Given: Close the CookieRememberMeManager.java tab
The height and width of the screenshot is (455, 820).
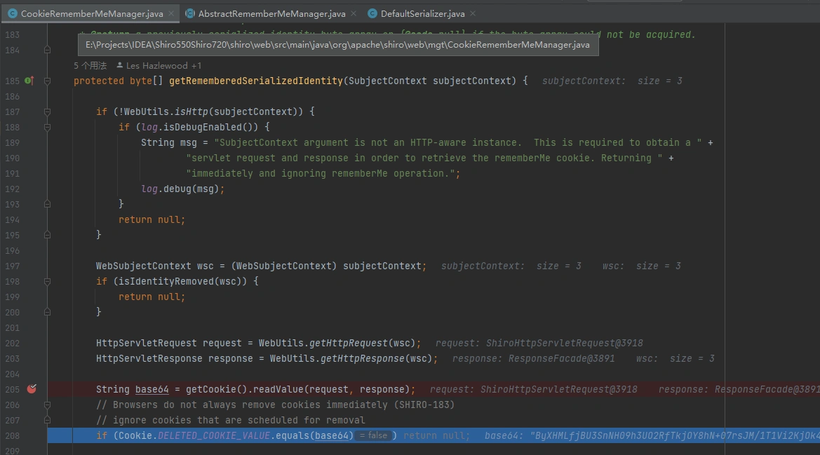Looking at the screenshot, I should 170,13.
